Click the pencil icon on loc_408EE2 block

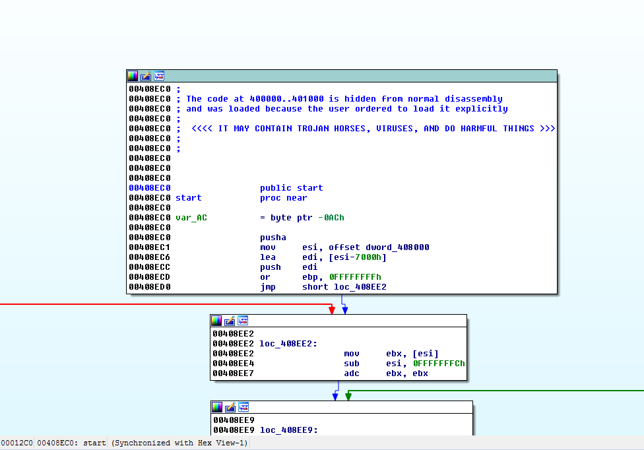coord(230,321)
